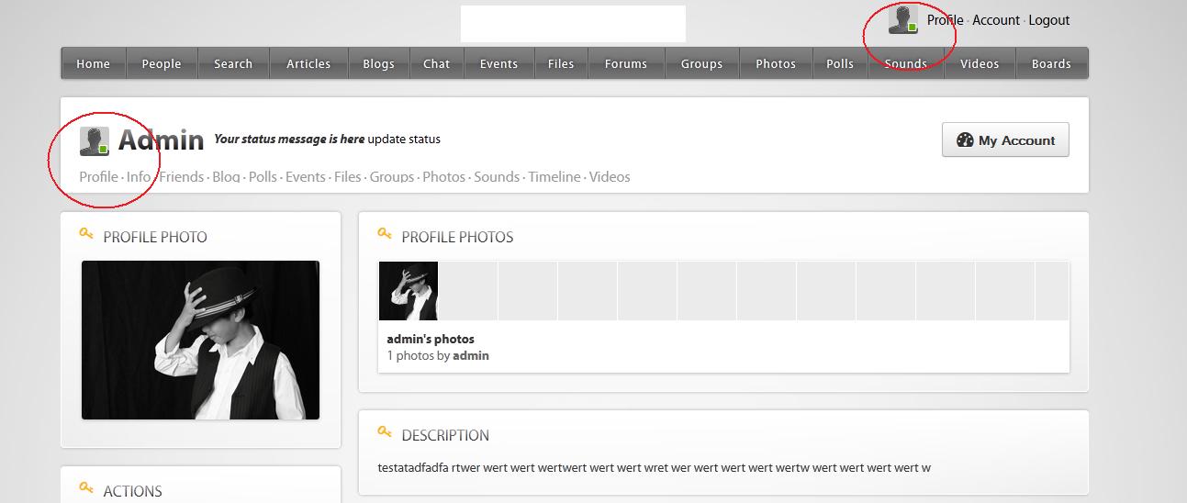Click the update status link

pyautogui.click(x=404, y=140)
